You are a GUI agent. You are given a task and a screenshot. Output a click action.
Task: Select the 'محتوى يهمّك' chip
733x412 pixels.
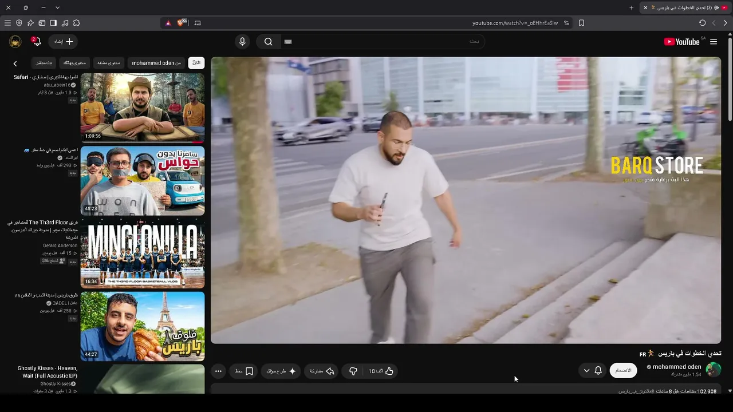click(x=74, y=63)
